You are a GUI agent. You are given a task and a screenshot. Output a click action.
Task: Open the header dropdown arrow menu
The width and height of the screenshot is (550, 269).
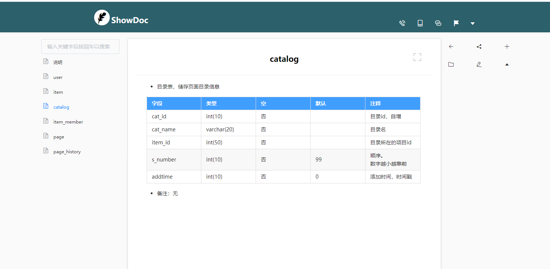[473, 23]
